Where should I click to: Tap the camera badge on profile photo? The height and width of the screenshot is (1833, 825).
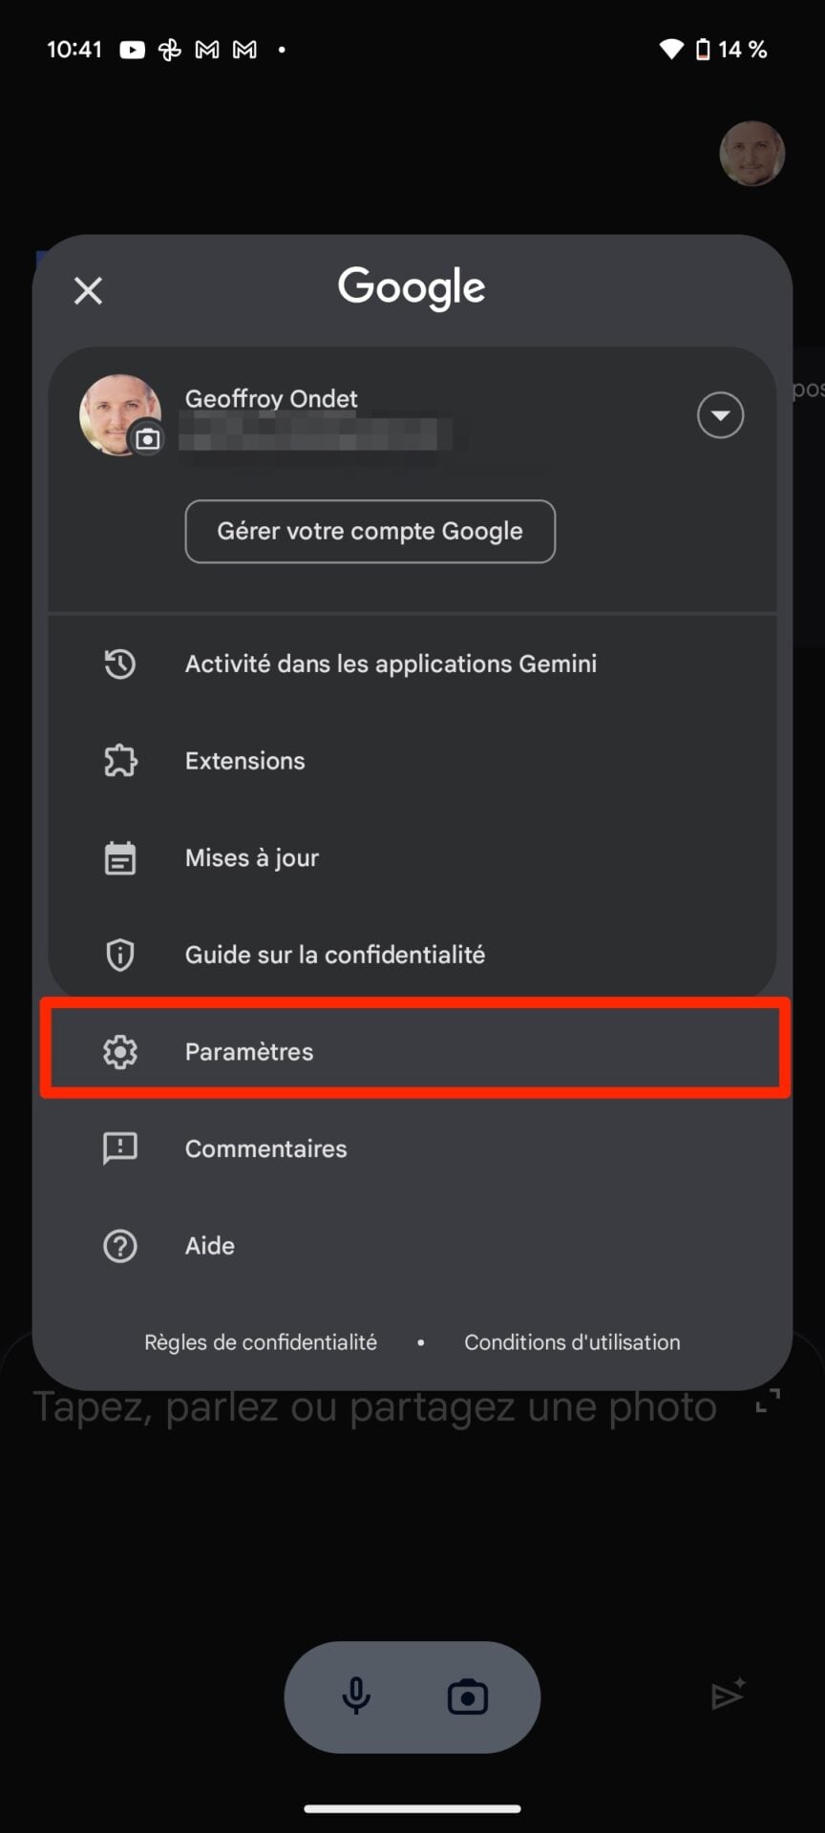point(147,439)
